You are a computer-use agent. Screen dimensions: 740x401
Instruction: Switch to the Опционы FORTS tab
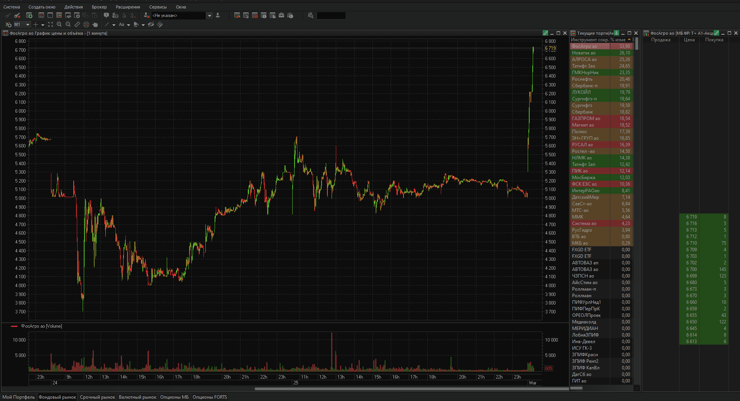point(210,397)
